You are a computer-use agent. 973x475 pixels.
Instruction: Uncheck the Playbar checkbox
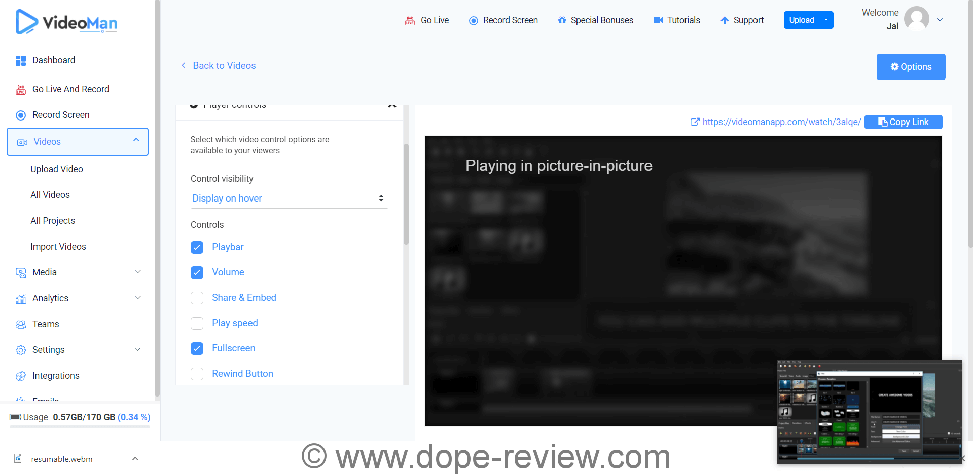point(197,247)
